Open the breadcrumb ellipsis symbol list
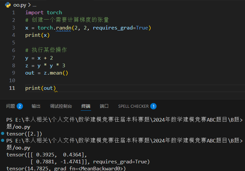The image size is (245, 171). pos(34,5)
